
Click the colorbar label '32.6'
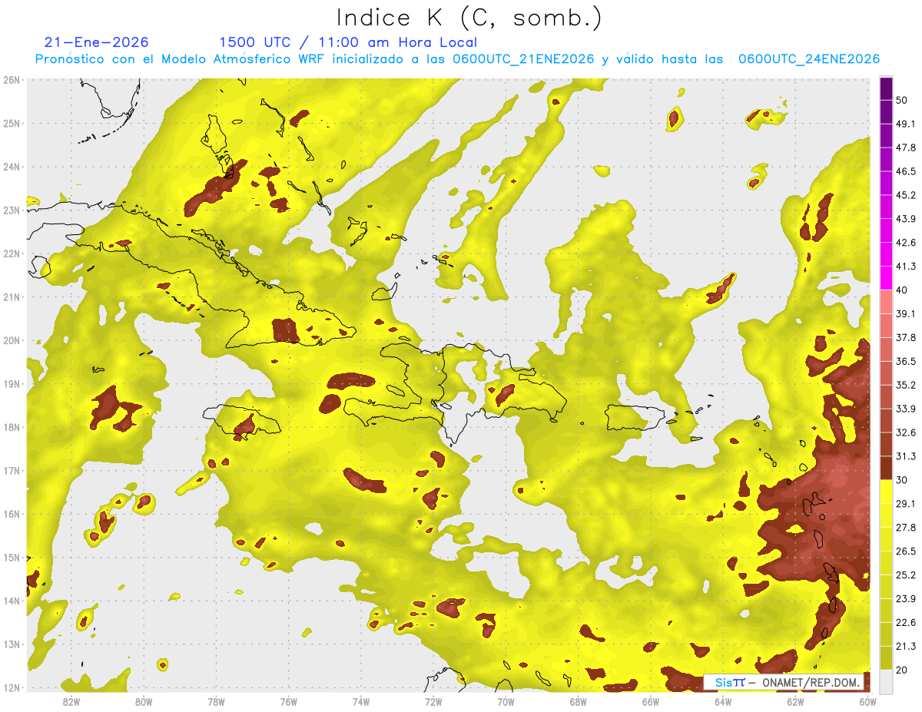pos(905,432)
